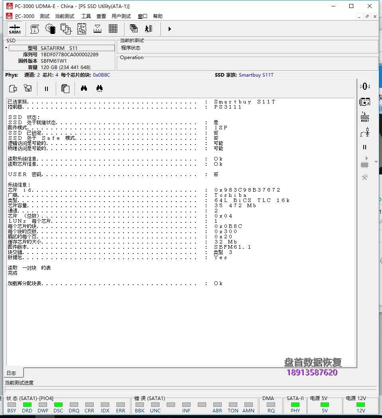Save the log with floppy disk icon
Image resolution: width=382 pixels, height=418 pixels.
(x=28, y=88)
